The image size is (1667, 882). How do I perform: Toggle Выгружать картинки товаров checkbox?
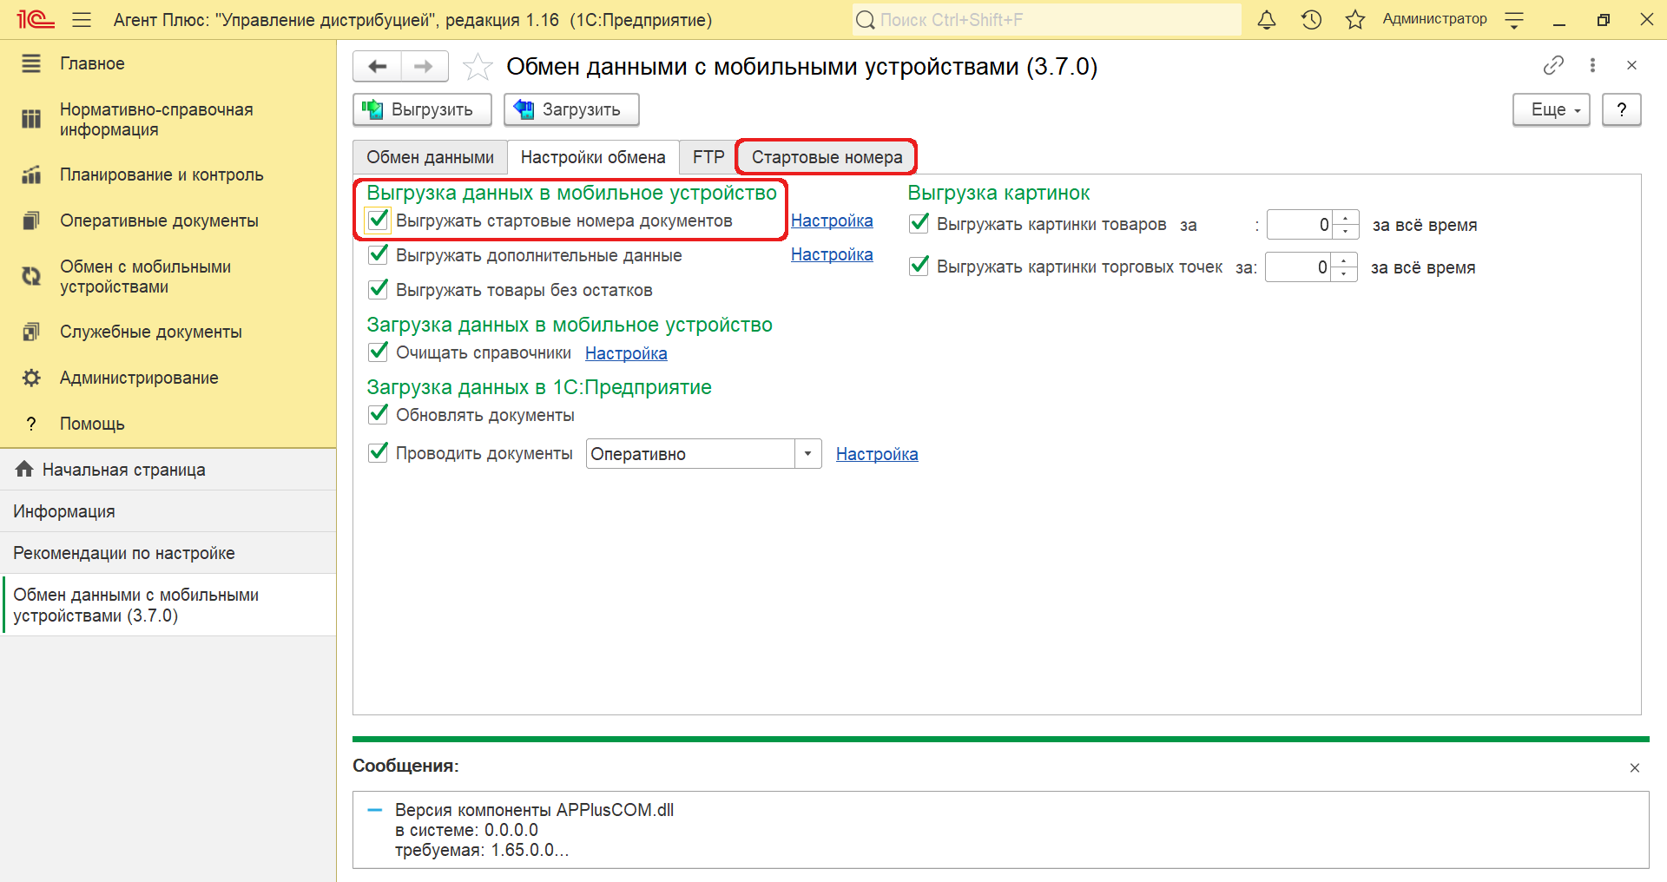pos(919,224)
